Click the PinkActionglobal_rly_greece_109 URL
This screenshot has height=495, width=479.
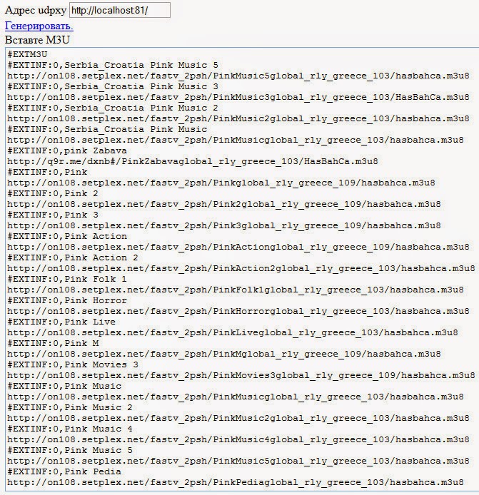click(x=238, y=247)
